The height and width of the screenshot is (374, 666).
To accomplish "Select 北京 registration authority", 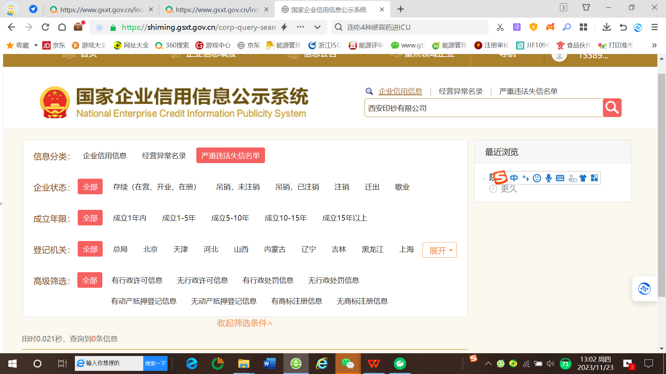I will click(151, 249).
